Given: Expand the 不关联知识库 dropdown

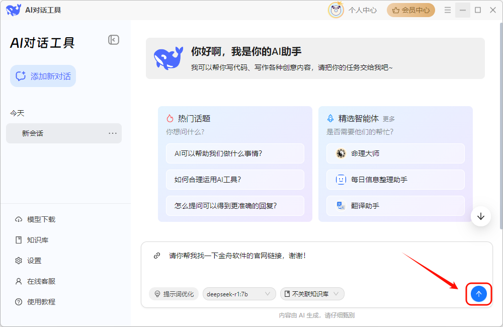Looking at the screenshot, I should click(312, 294).
